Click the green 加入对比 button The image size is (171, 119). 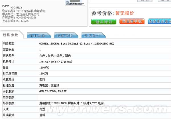click(104, 22)
